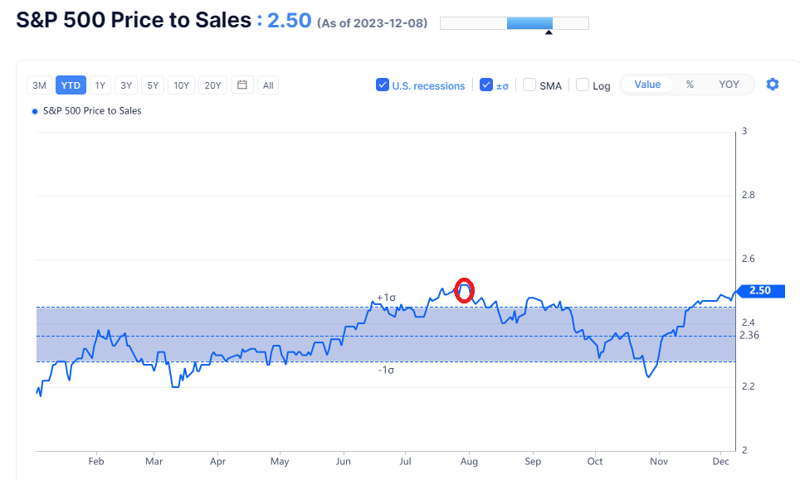Click the blue 2.50 current value tag
This screenshot has width=800, height=480.
click(759, 291)
